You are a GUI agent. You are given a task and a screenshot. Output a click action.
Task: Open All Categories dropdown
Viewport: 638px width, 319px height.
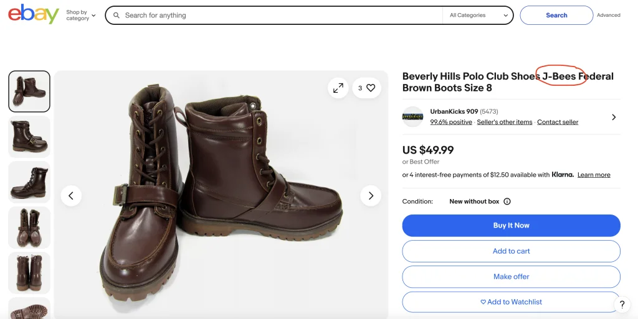(478, 16)
